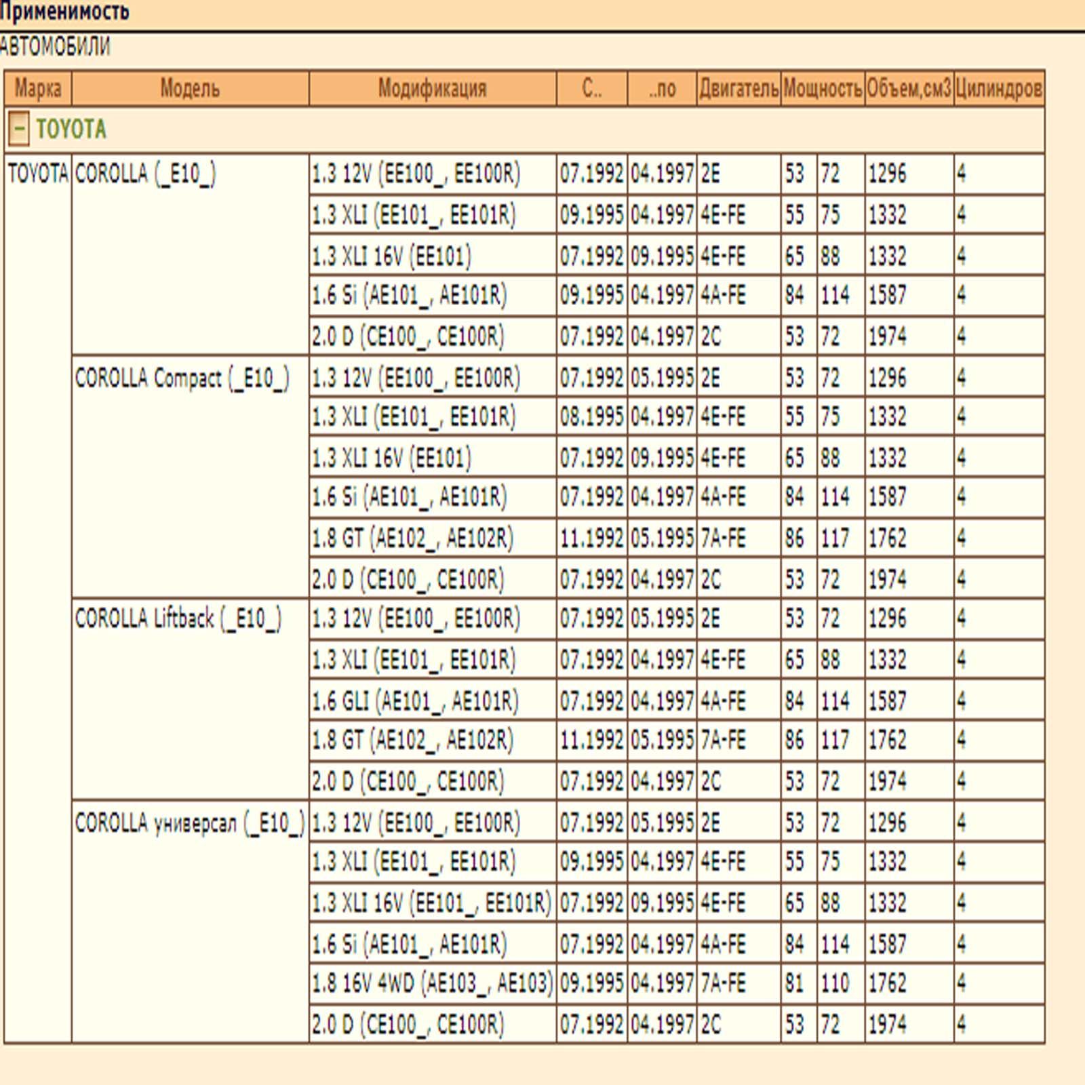Click 1.3 XLI 16V (EE101) under COROLLA Compact

(x=433, y=458)
